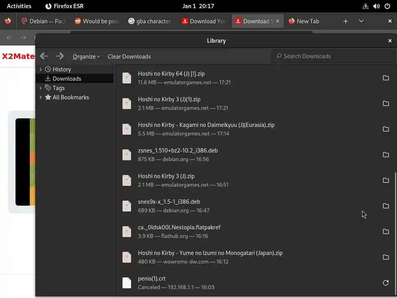Click file icon of snes9x deb download

click(x=127, y=206)
